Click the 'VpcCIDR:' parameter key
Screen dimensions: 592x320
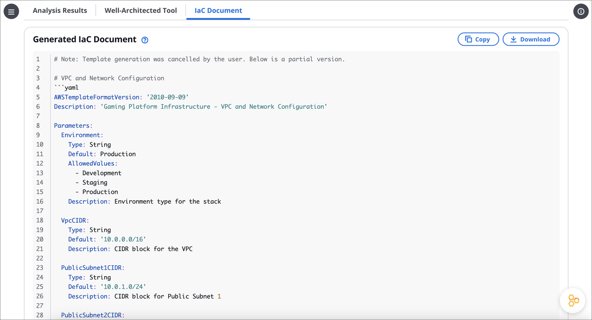coord(75,220)
